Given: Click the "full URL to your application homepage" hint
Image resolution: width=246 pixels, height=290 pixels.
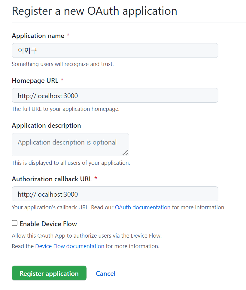Looking at the screenshot, I should pos(65,109).
